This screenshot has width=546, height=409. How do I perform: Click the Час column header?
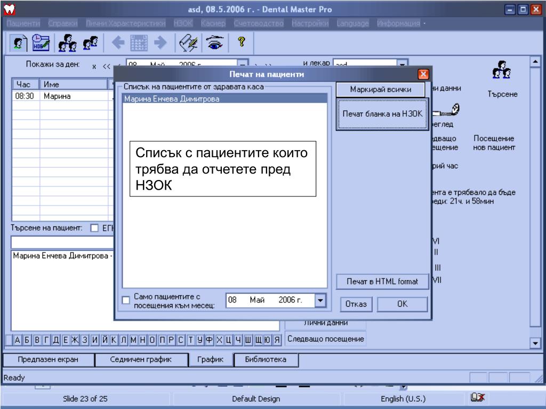point(26,85)
